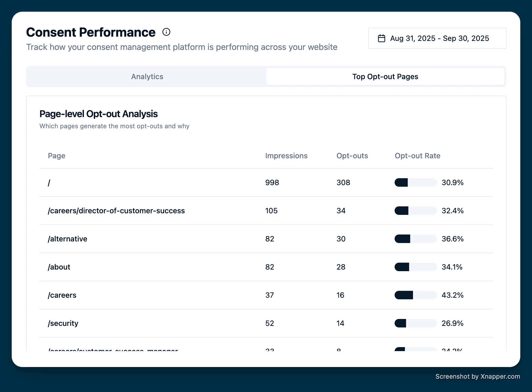Click the Opt-outs column header
532x392 pixels.
(x=352, y=156)
